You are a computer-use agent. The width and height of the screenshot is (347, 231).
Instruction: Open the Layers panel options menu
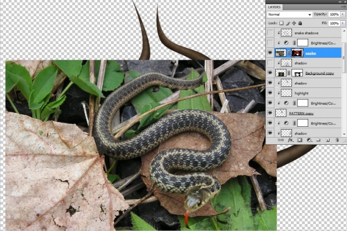tap(343, 7)
